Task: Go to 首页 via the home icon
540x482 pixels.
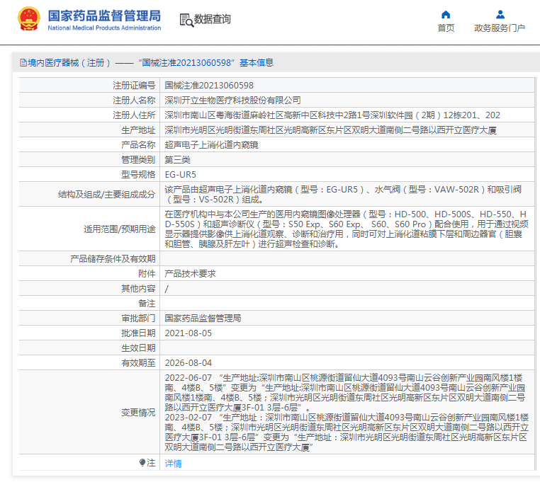Action: pyautogui.click(x=446, y=14)
